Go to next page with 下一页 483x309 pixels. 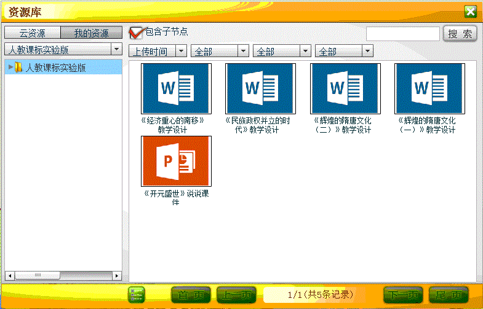coord(403,295)
